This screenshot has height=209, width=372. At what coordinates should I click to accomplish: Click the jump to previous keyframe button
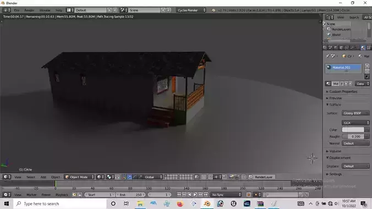click(184, 195)
